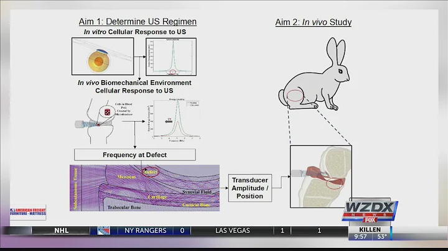Click the American Freight Furniture Mattress logo
The height and width of the screenshot is (251, 448).
click(x=28, y=212)
